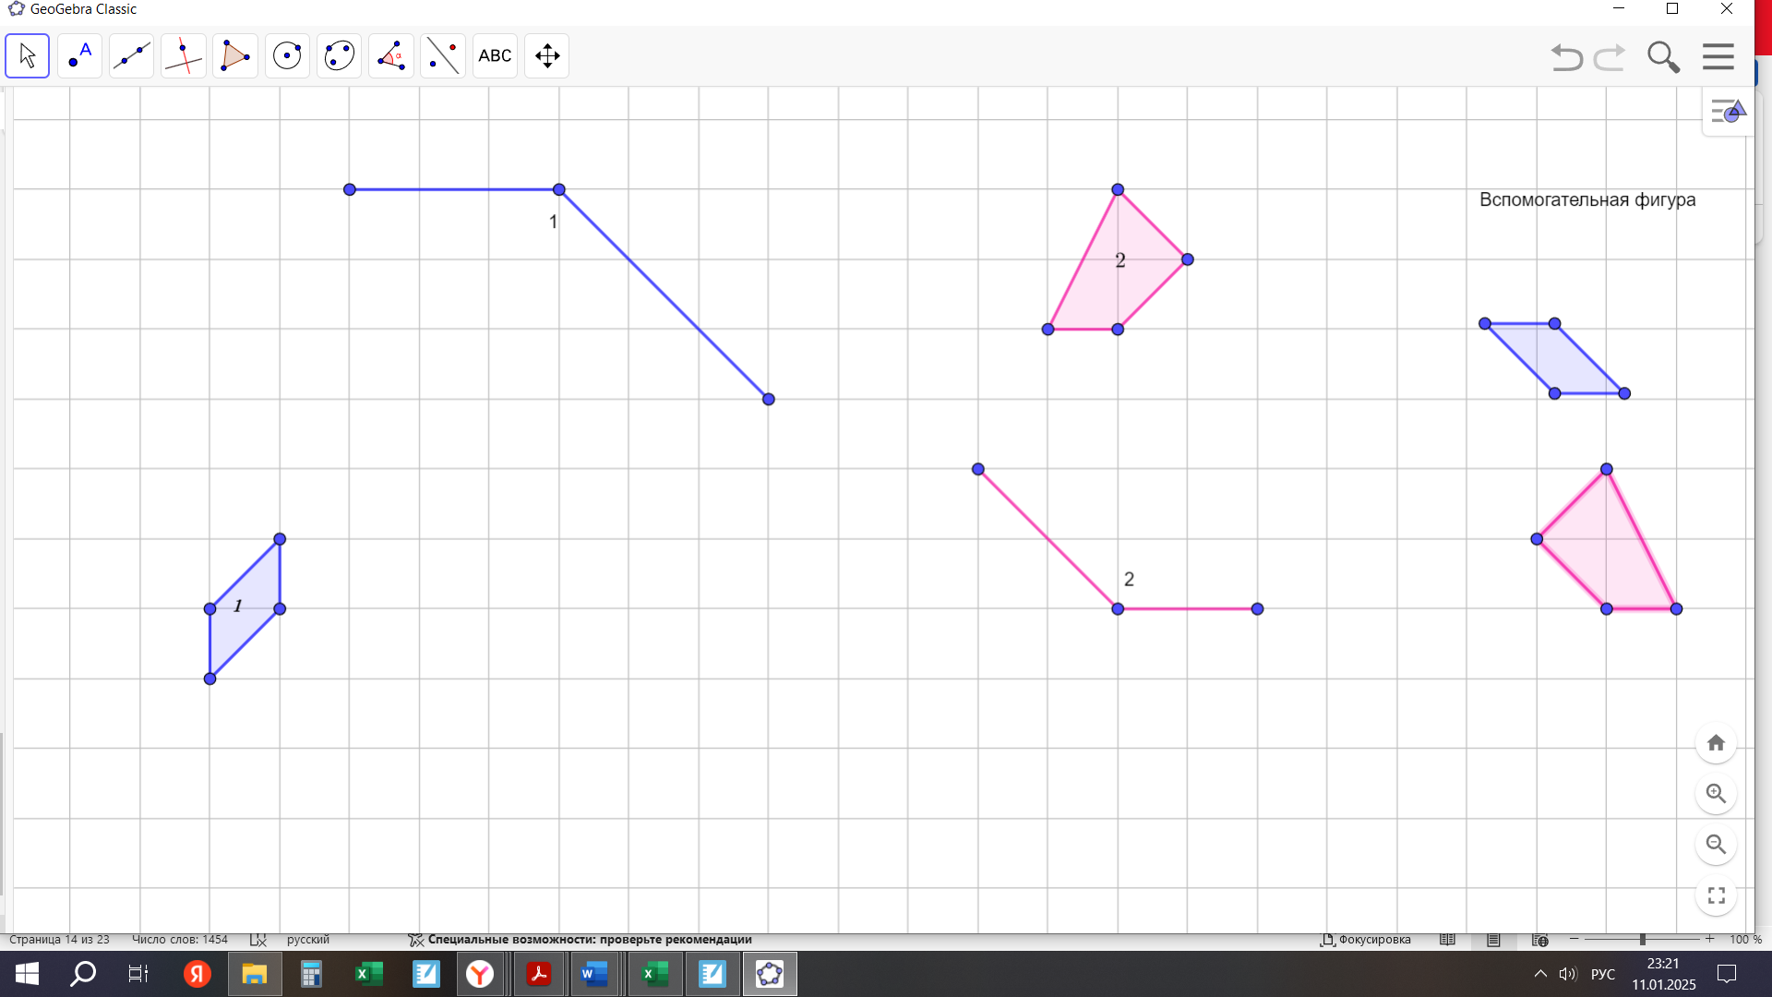Select the Angle tool

(391, 56)
